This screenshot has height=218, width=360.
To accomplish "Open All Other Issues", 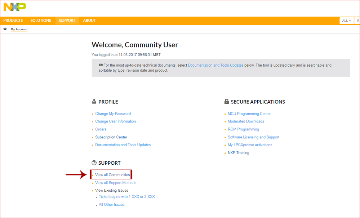I will (112, 204).
